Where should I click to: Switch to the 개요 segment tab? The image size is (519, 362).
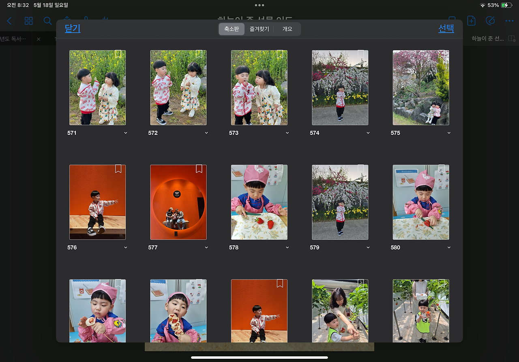coord(287,29)
